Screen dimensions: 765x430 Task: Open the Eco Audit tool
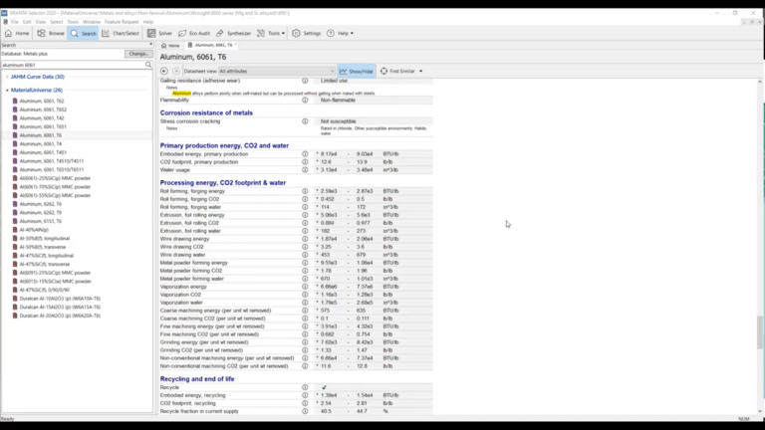coord(194,33)
